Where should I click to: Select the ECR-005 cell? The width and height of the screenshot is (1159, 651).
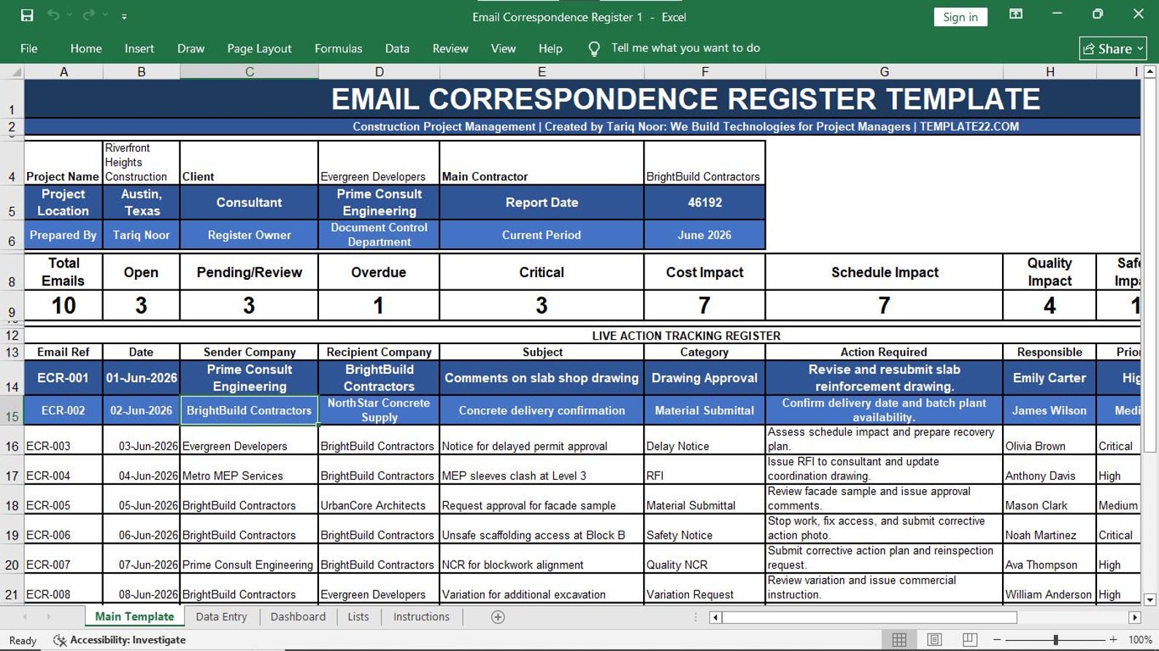pos(63,499)
